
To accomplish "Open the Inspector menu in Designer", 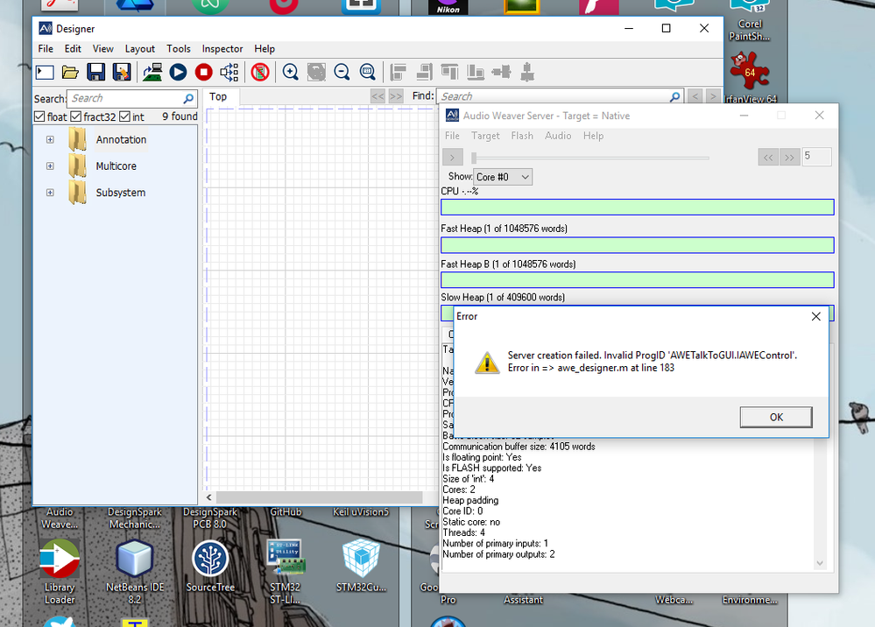I will click(222, 48).
